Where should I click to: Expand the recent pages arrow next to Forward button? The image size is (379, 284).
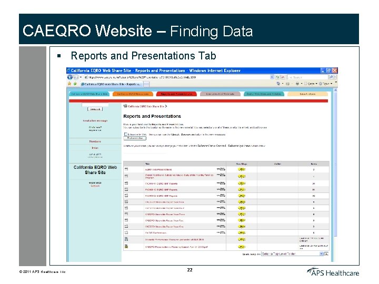(81, 77)
